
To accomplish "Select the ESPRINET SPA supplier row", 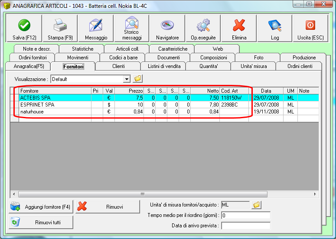I will click(164, 105).
